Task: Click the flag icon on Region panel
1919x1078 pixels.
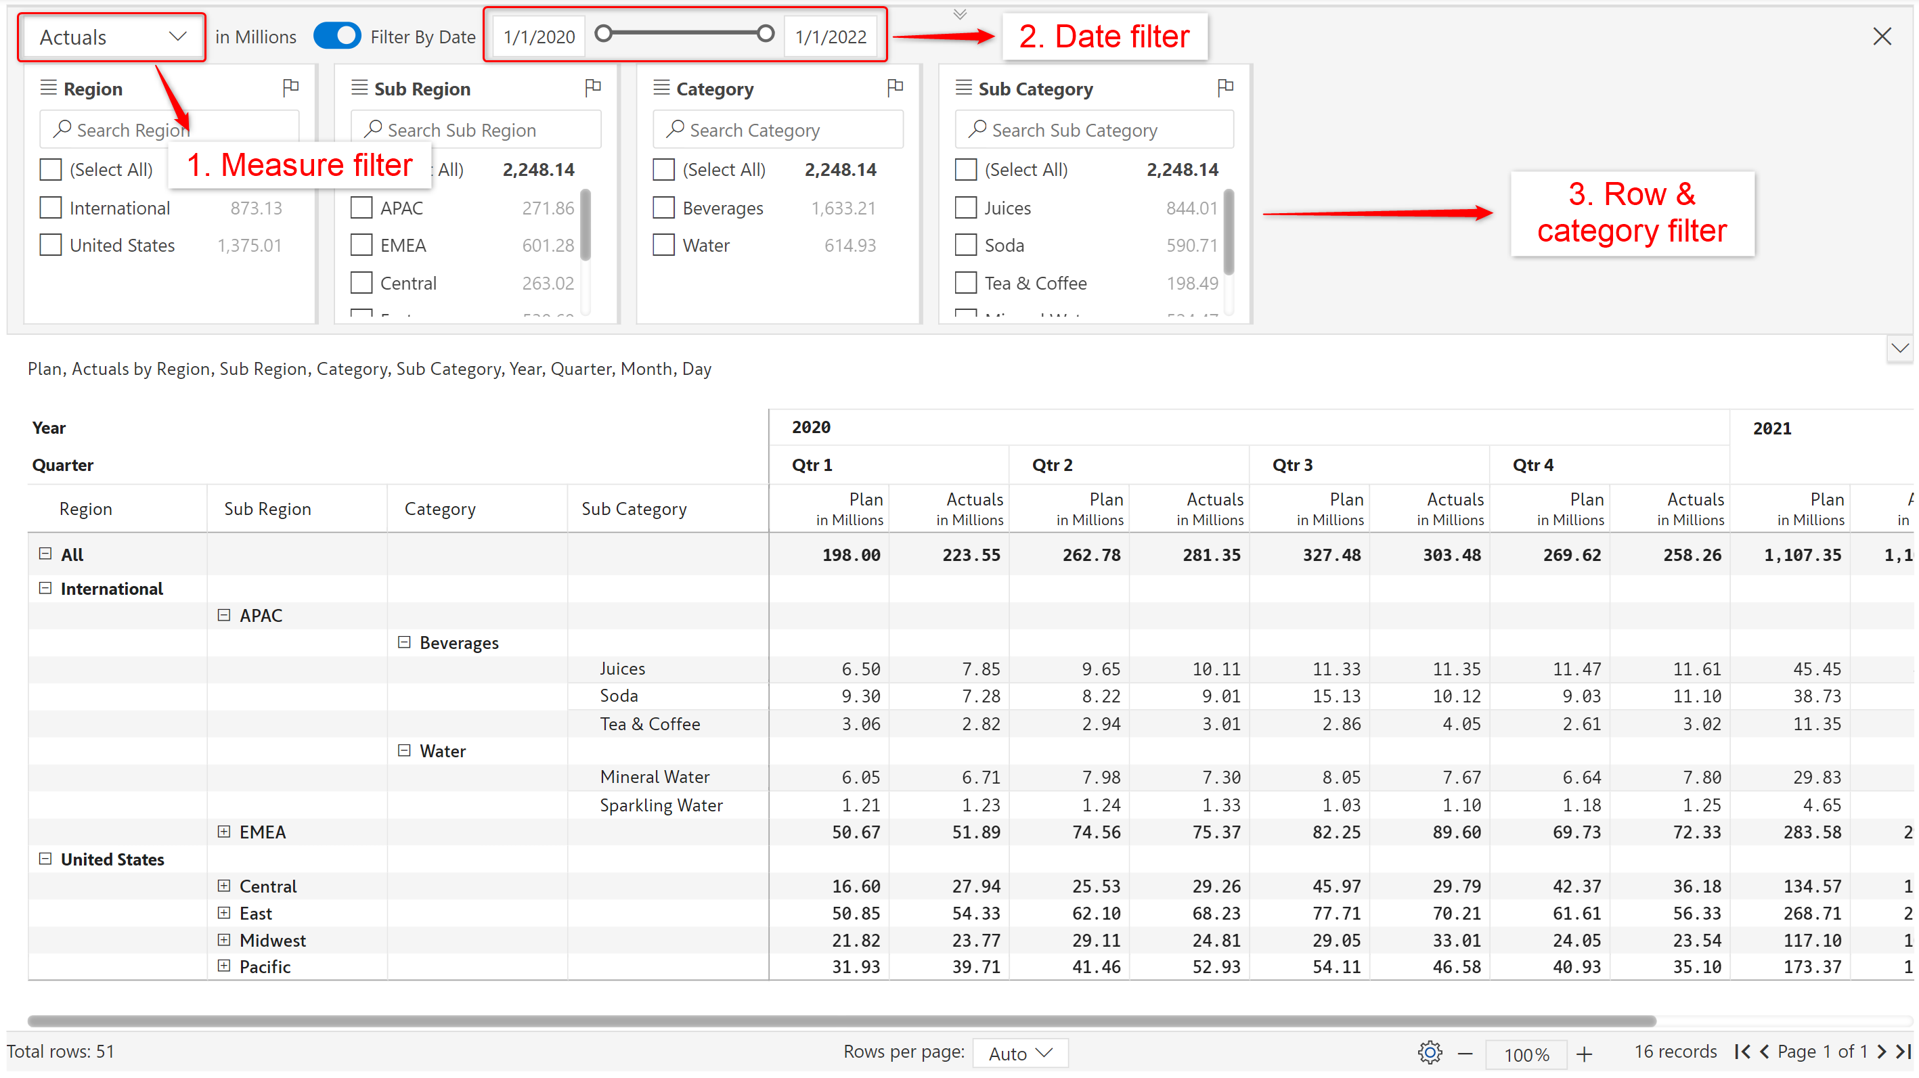Action: pyautogui.click(x=290, y=88)
